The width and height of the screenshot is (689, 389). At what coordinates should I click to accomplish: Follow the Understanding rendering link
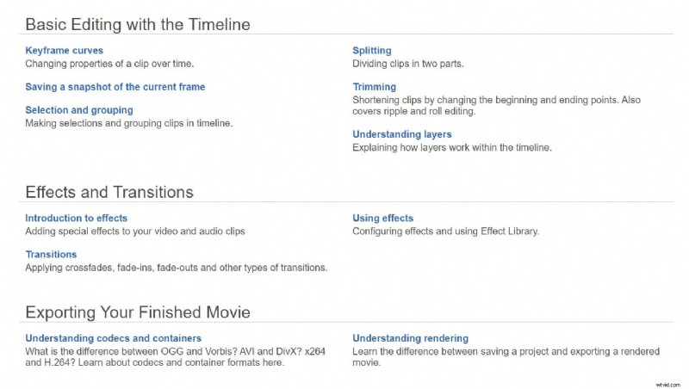pyautogui.click(x=410, y=338)
